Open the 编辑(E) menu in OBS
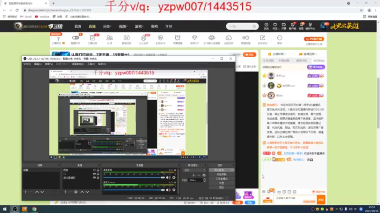Viewport: 380px width, 213px height. [x=38, y=64]
